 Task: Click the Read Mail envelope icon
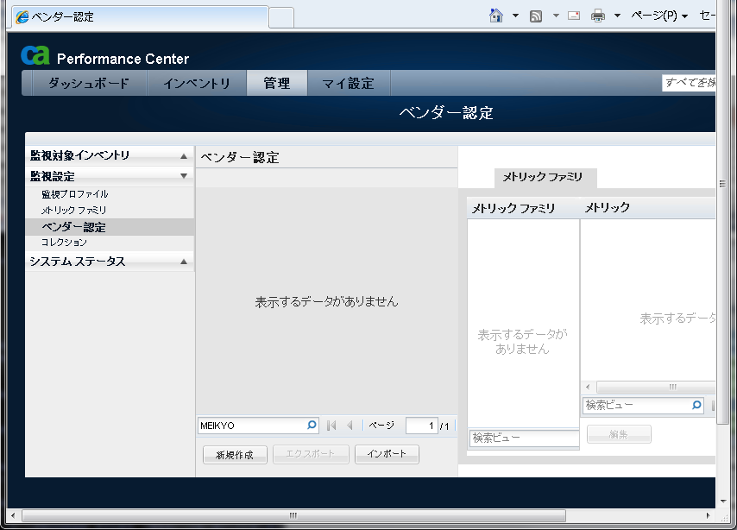click(x=573, y=16)
